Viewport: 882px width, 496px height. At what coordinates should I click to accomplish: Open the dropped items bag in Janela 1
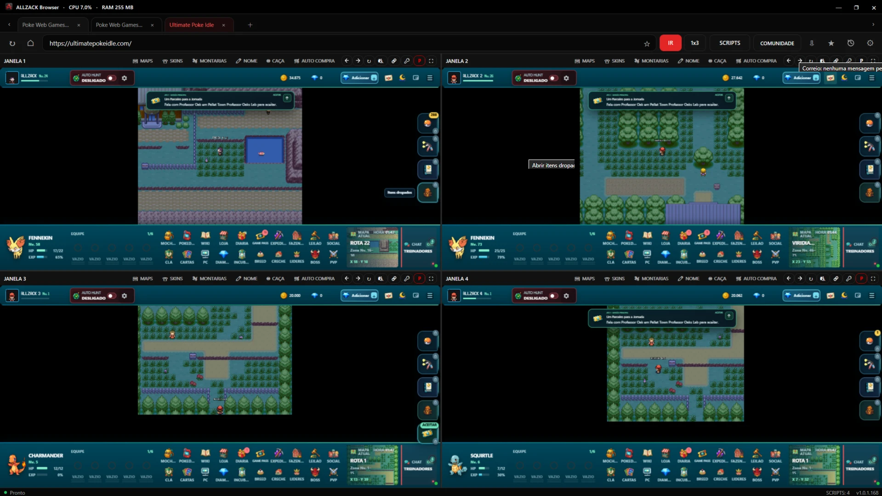[427, 193]
